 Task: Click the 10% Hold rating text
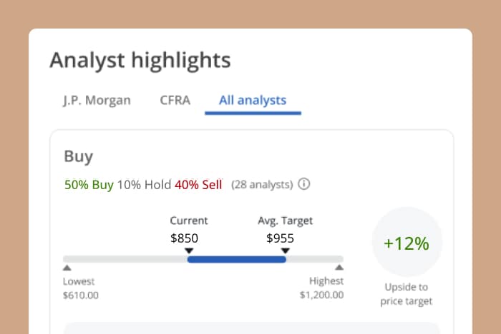coord(144,185)
